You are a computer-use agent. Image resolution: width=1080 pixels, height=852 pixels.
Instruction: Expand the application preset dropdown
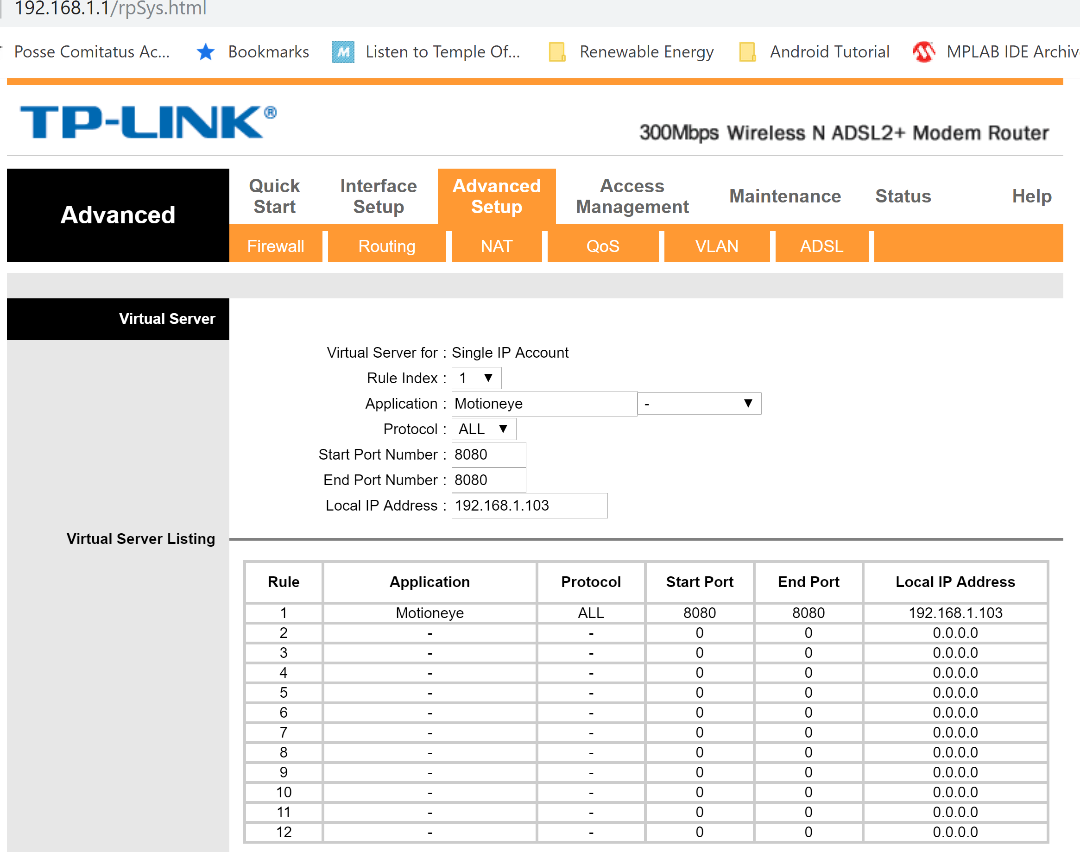coord(699,404)
